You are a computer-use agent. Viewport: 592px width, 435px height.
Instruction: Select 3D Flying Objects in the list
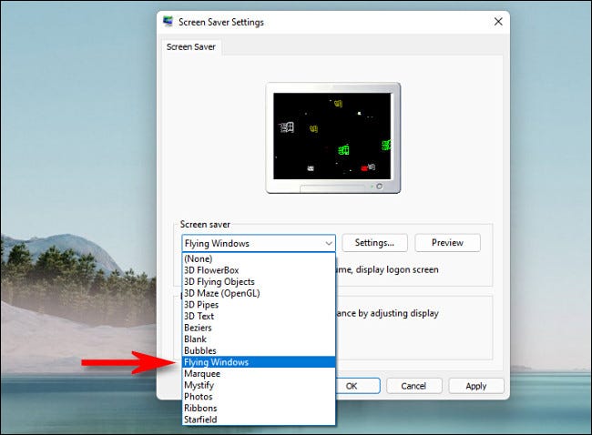pyautogui.click(x=259, y=282)
